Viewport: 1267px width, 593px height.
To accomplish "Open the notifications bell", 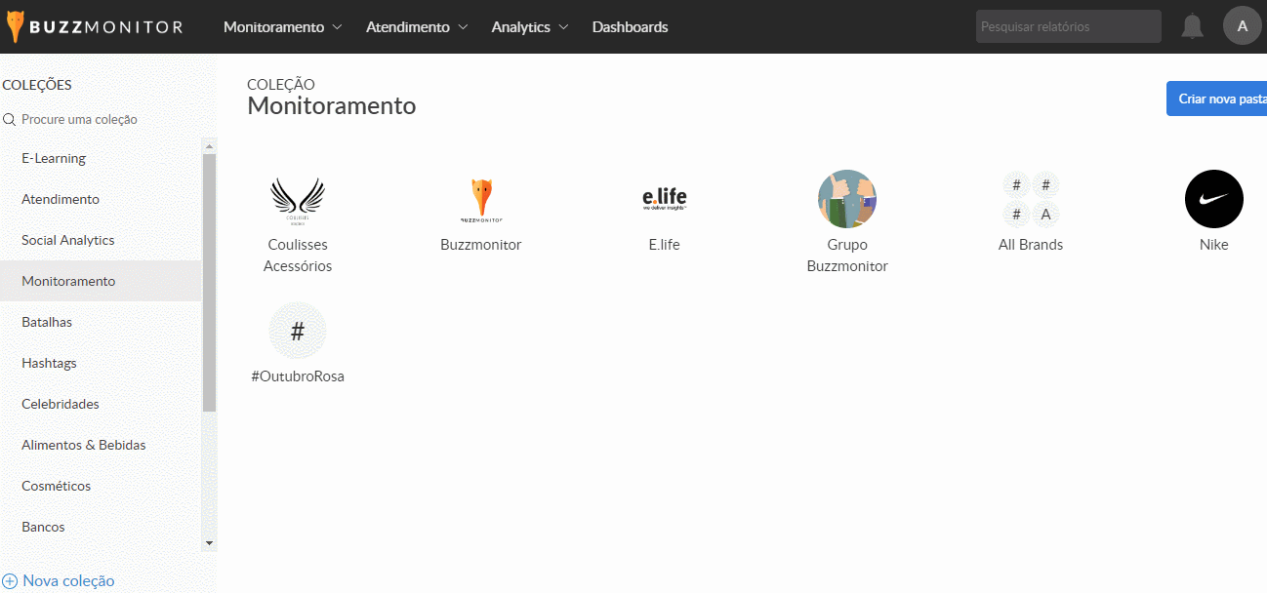I will pos(1192,26).
